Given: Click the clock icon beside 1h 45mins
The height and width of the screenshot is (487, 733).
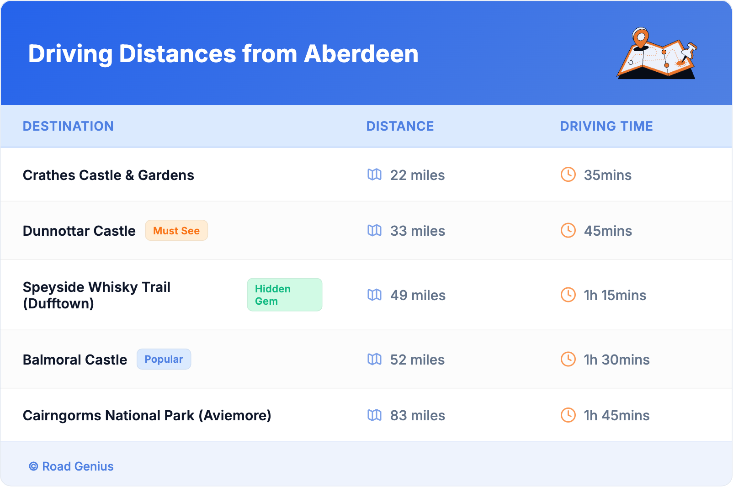Looking at the screenshot, I should (x=568, y=415).
